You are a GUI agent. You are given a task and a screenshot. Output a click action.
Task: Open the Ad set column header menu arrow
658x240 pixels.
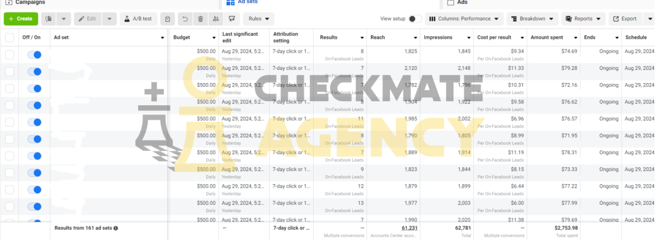click(x=163, y=38)
